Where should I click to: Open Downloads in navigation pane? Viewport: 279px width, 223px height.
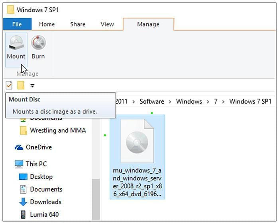[x=45, y=202]
